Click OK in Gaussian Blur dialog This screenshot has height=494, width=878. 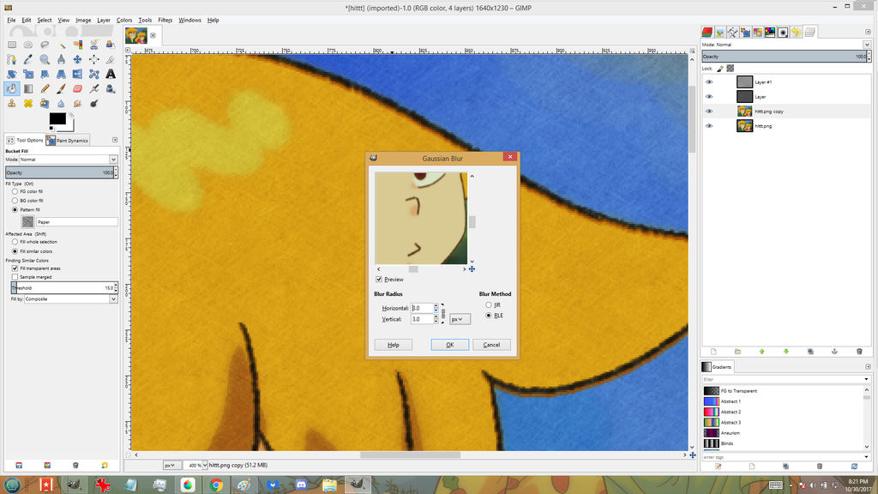449,345
